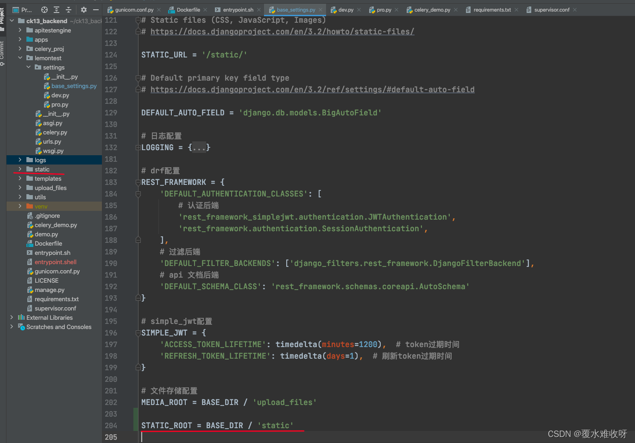Expand the venv folder
The width and height of the screenshot is (635, 443).
20,206
